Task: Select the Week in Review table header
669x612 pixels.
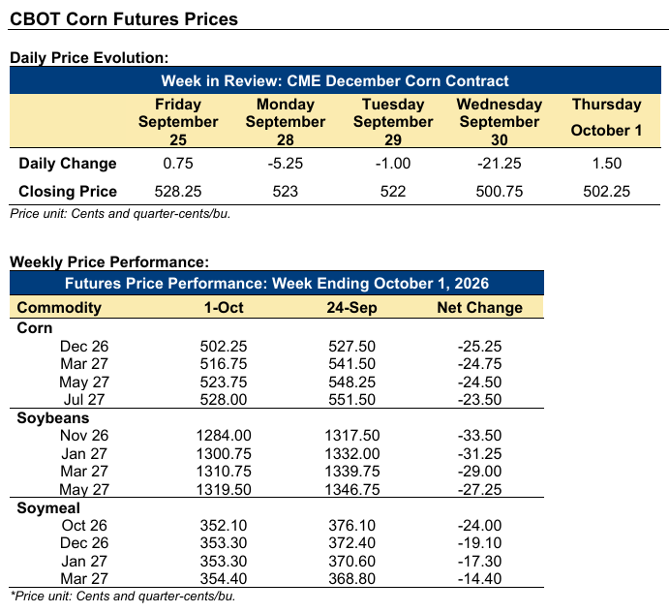Action: pos(335,80)
